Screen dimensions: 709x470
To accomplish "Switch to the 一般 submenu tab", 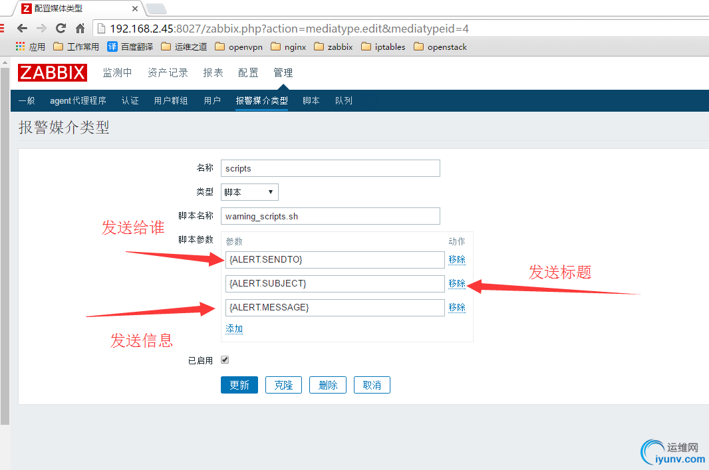I will click(27, 100).
